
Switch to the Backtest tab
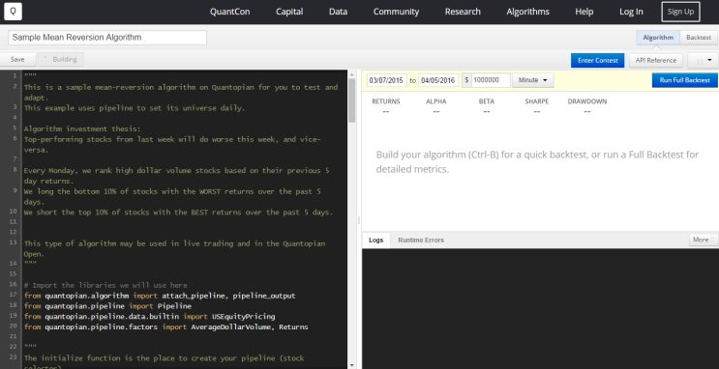699,38
